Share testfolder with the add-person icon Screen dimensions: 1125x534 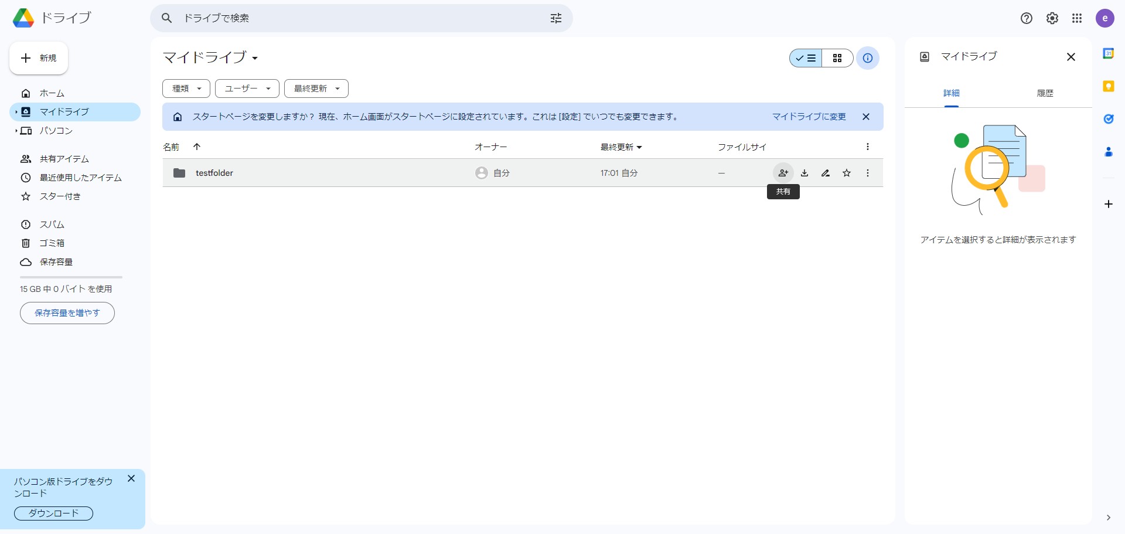point(783,173)
